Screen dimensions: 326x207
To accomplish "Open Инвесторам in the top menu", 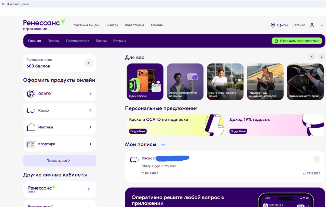I will pos(134,25).
